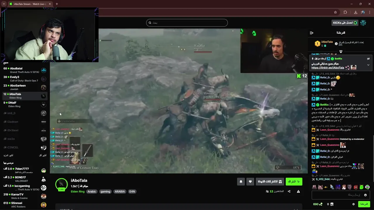Viewport: 374px width, 210px height.
Task: Open browser extensions puzzle icon
Action: tap(345, 12)
